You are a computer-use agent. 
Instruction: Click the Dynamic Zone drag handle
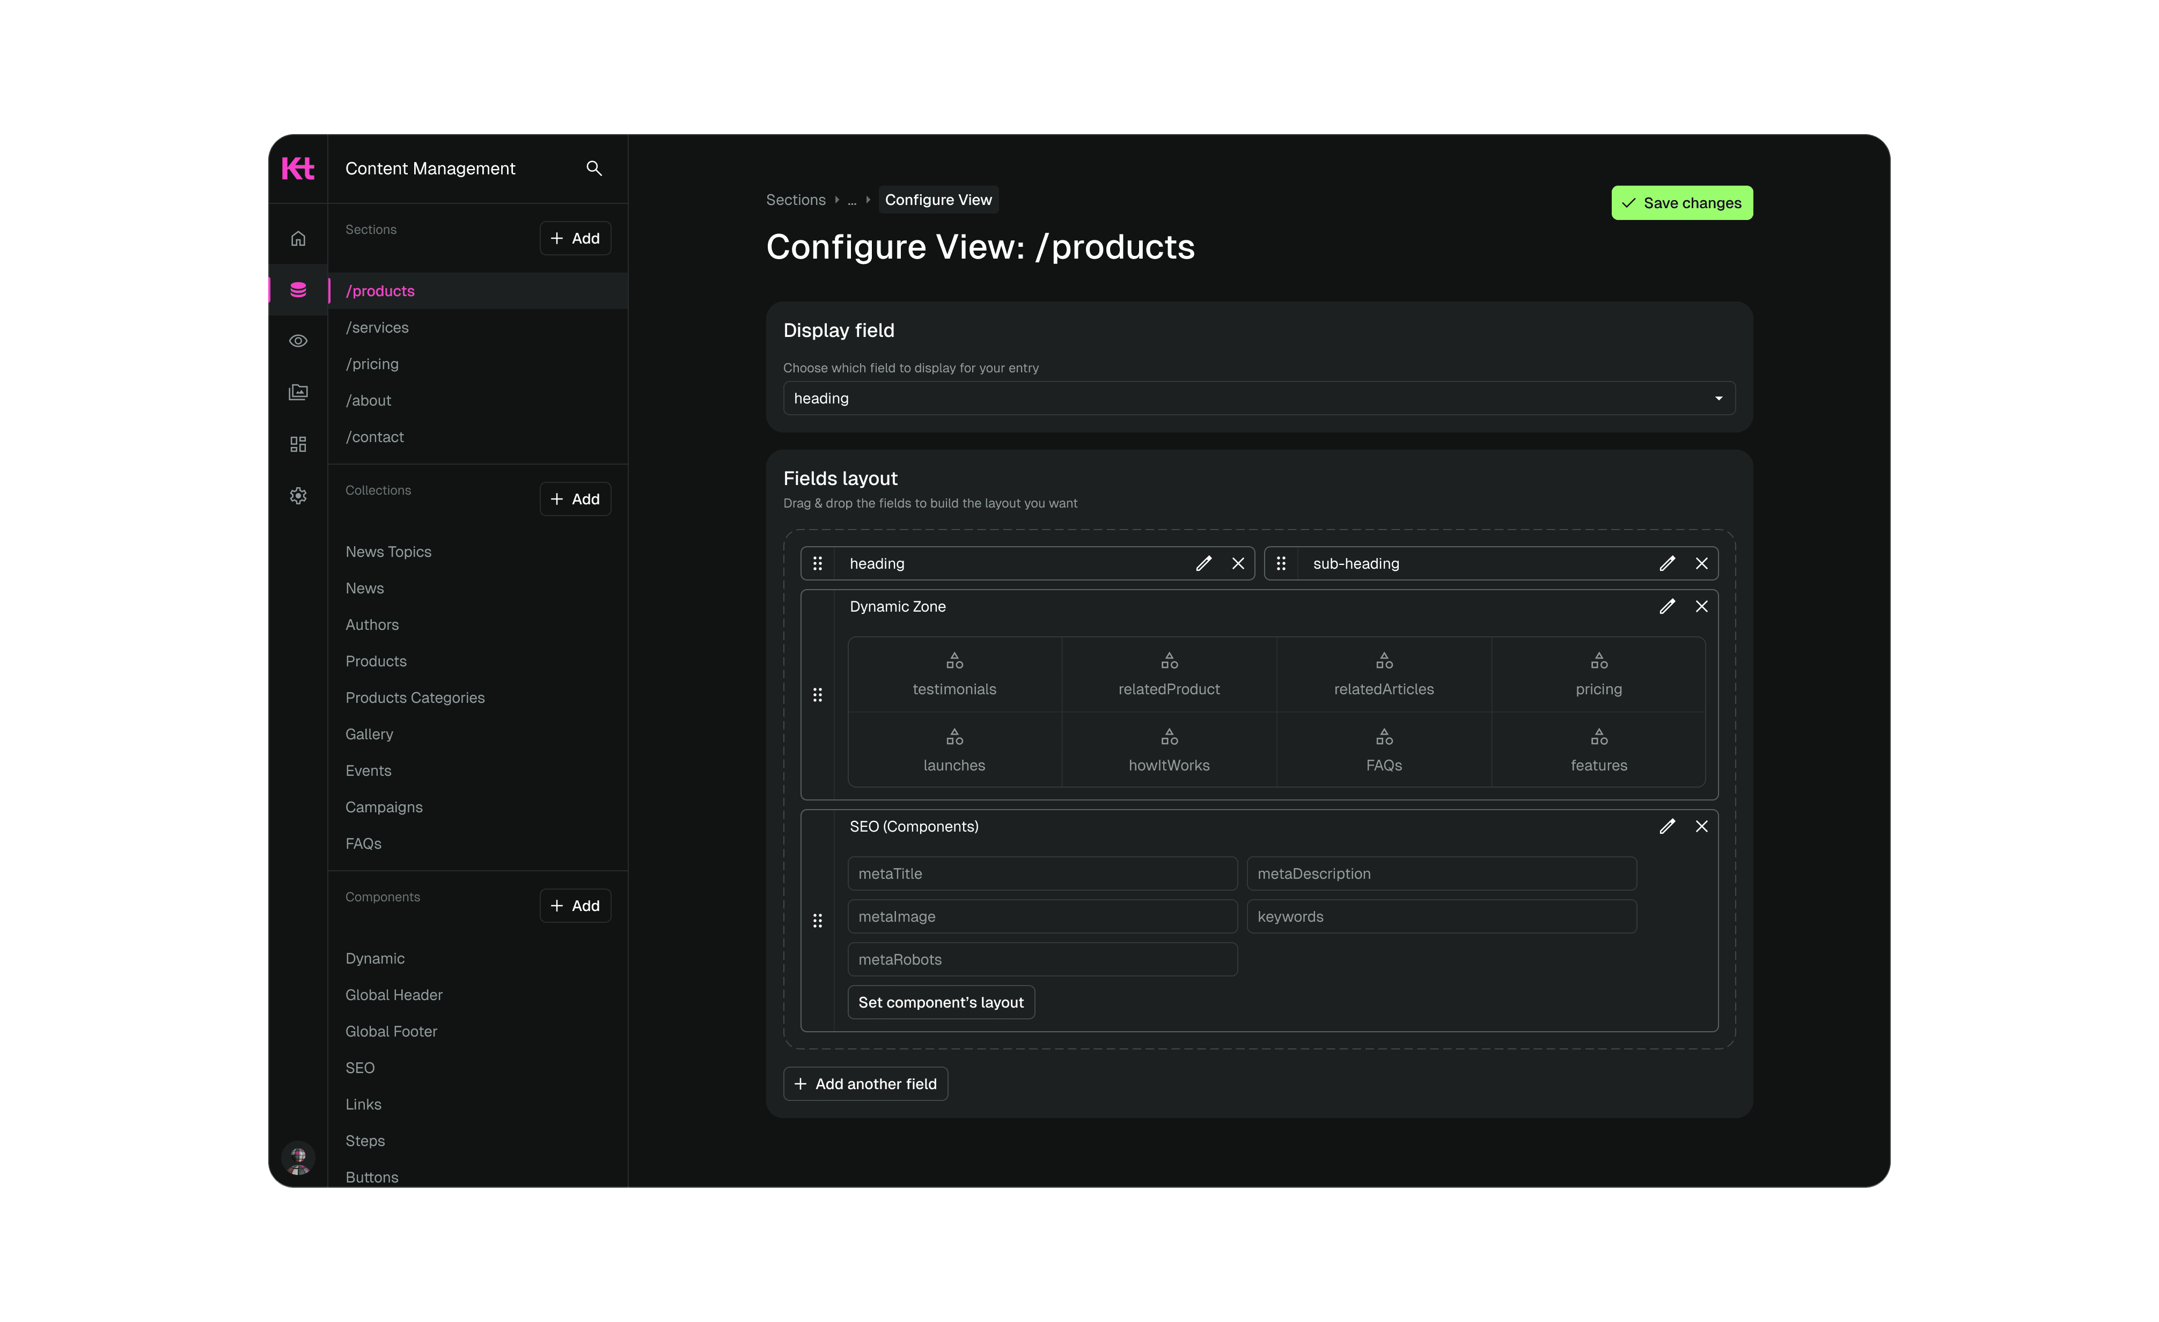pyautogui.click(x=818, y=695)
